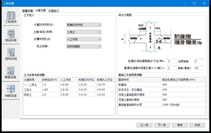Click the 柱墙比梁砼强度超过 MPa input field

[172, 61]
